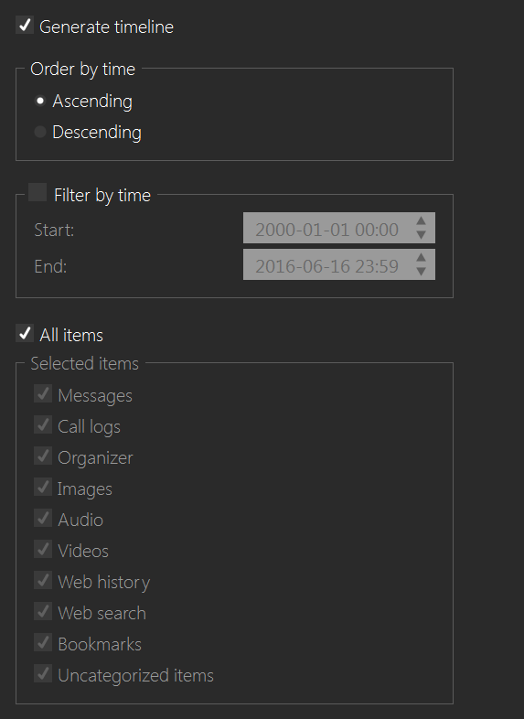The height and width of the screenshot is (719, 524).
Task: Toggle the Messages checkbox
Action: pyautogui.click(x=43, y=394)
